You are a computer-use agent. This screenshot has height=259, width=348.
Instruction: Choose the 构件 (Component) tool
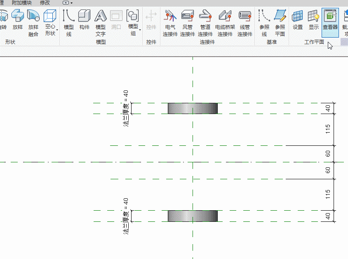pos(85,21)
